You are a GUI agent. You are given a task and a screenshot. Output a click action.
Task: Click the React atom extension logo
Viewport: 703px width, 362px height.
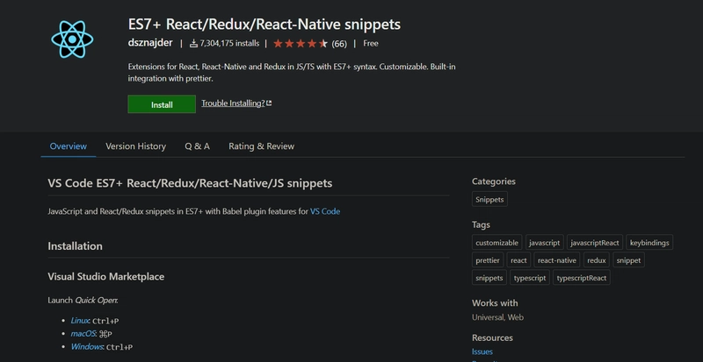pyautogui.click(x=72, y=39)
